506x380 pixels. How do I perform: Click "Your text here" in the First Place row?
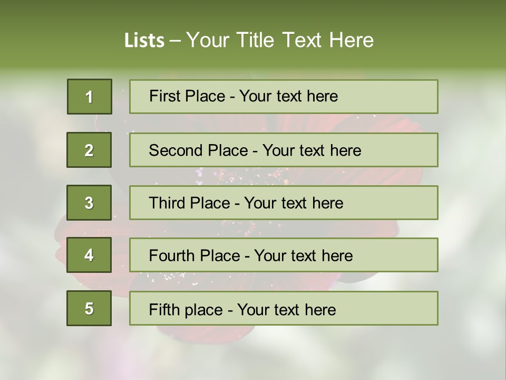(288, 96)
